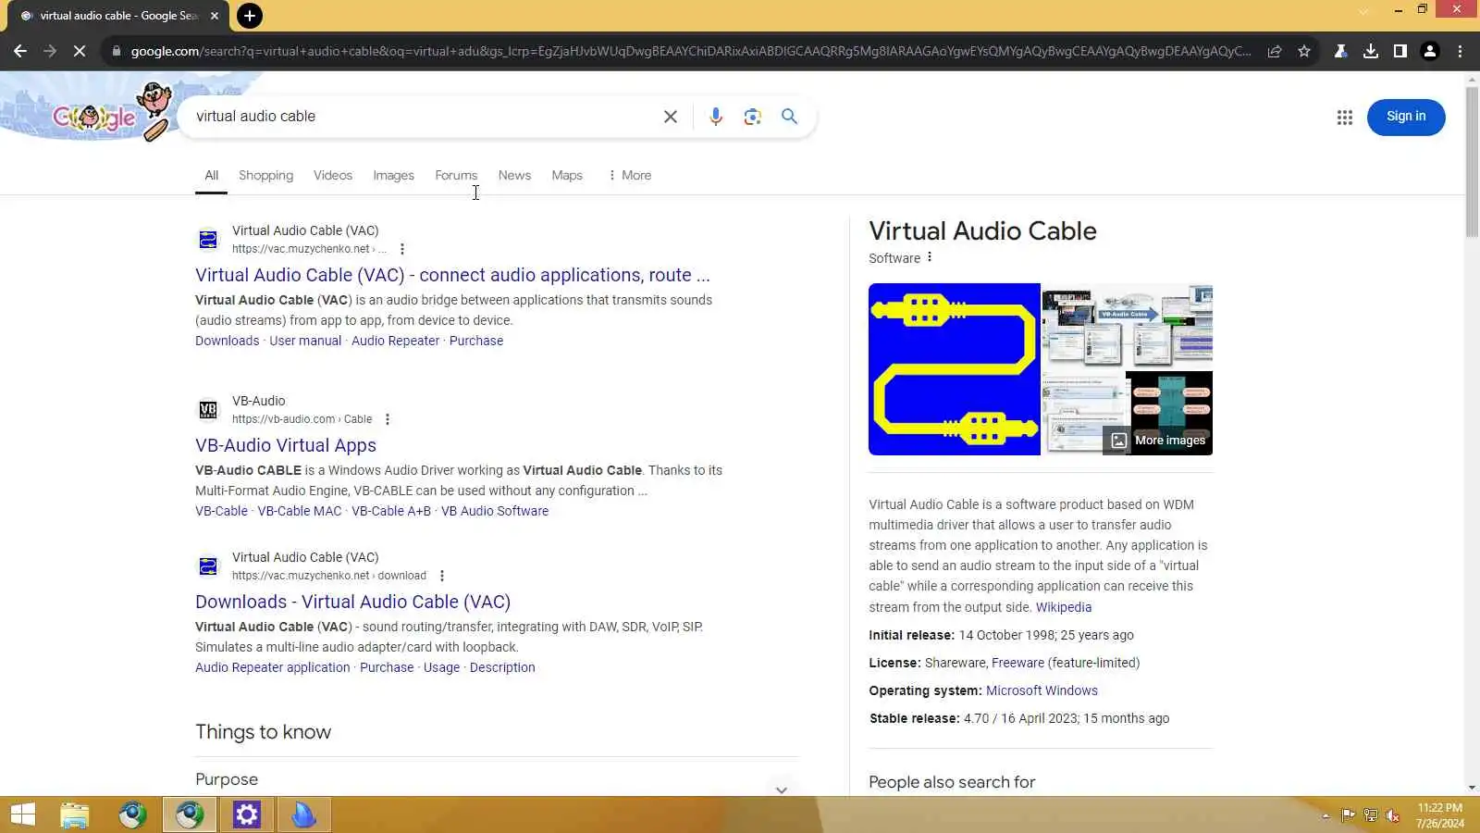Screen dimensions: 1480x833
Task: Click the Sign in button
Action: coord(1406,117)
